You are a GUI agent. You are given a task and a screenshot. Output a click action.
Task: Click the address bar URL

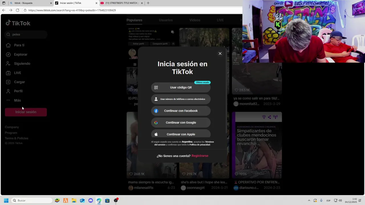(x=72, y=10)
